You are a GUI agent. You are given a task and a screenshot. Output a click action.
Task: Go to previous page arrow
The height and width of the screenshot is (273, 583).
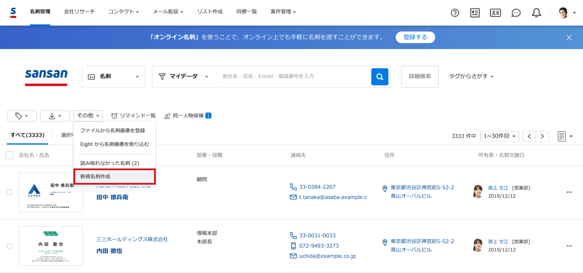click(529, 136)
